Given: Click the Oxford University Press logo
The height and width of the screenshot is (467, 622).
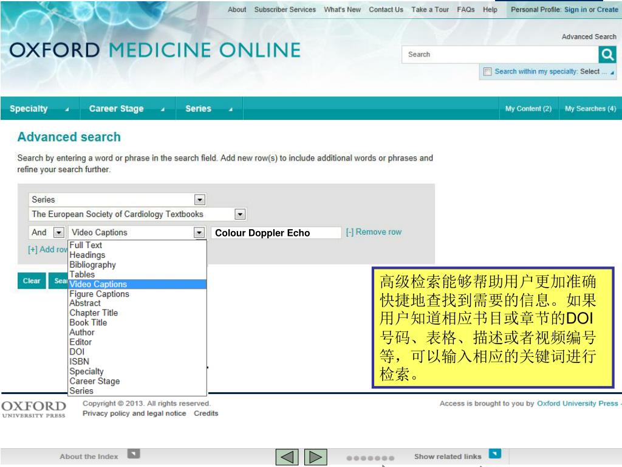Looking at the screenshot, I should (34, 409).
